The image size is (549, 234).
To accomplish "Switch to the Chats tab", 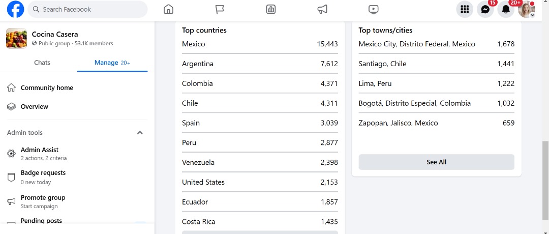I will [42, 63].
